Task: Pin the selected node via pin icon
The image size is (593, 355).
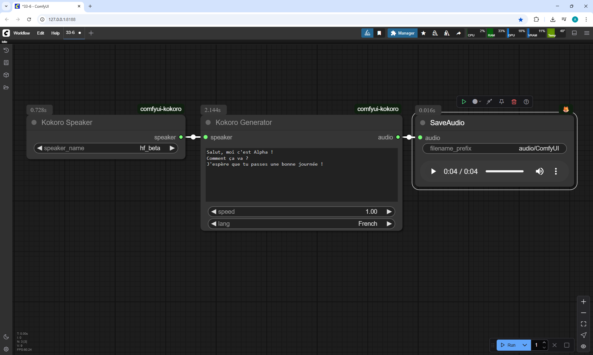Action: (502, 102)
